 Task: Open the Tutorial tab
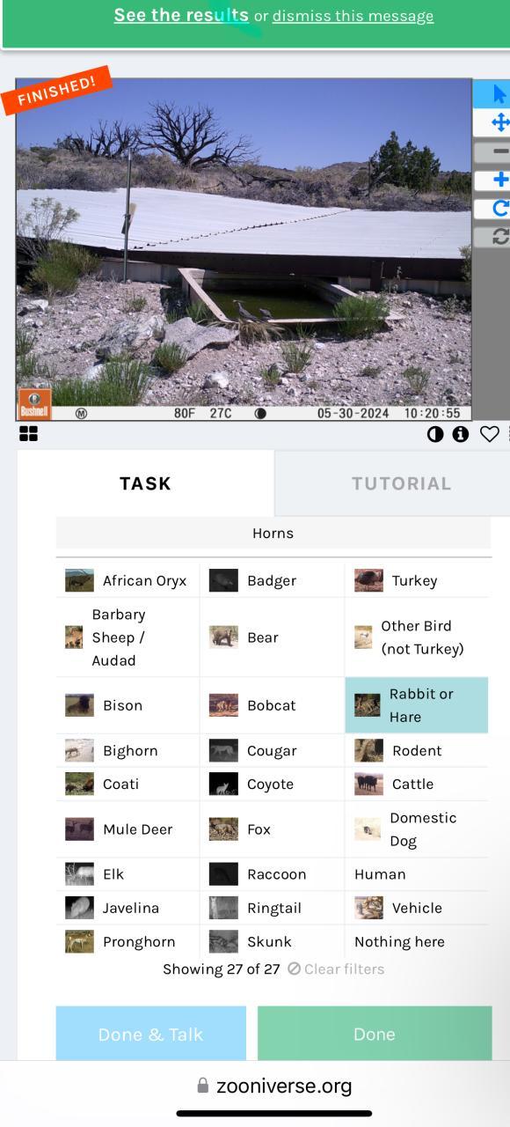[x=401, y=483]
